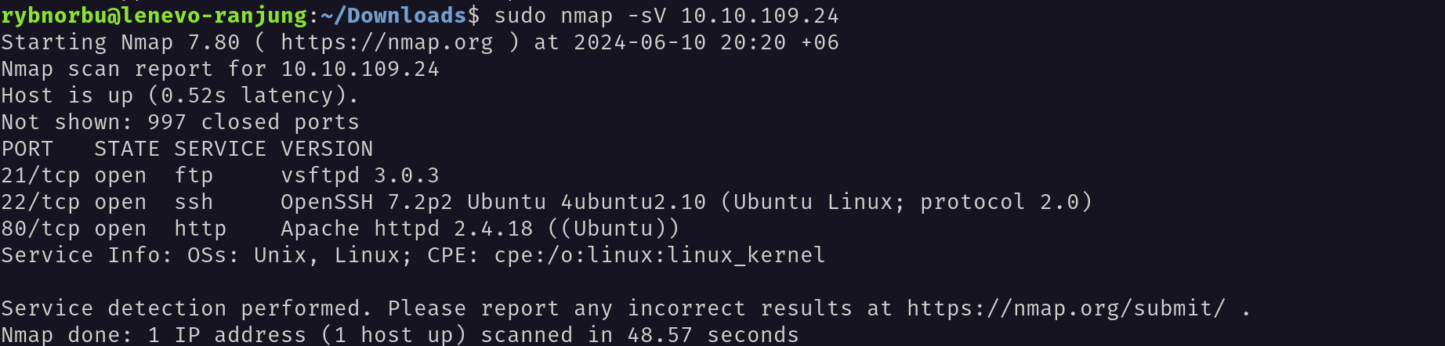Click the user@host prompt text rybnorbu@lenevo-ranjung
Image resolution: width=1445 pixels, height=346 pixels.
(x=154, y=16)
